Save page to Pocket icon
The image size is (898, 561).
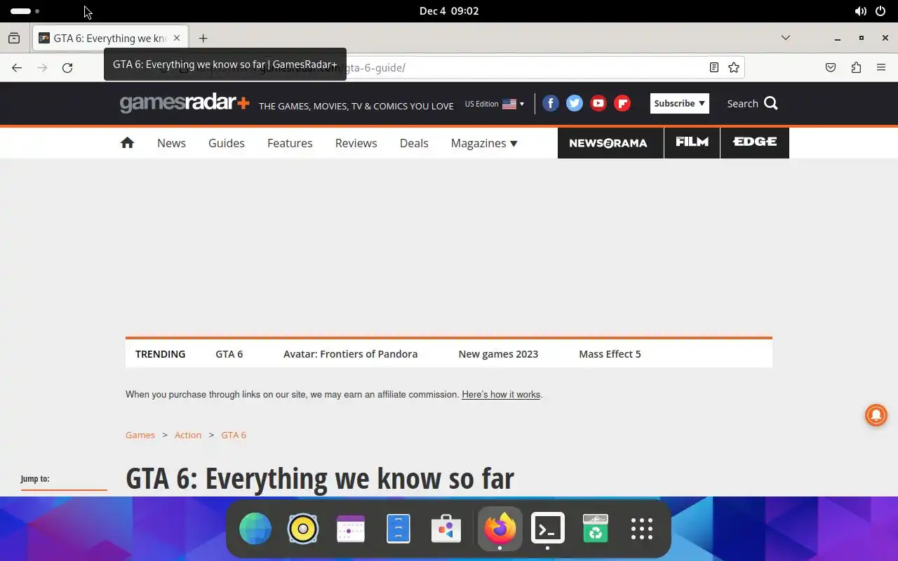pos(831,67)
